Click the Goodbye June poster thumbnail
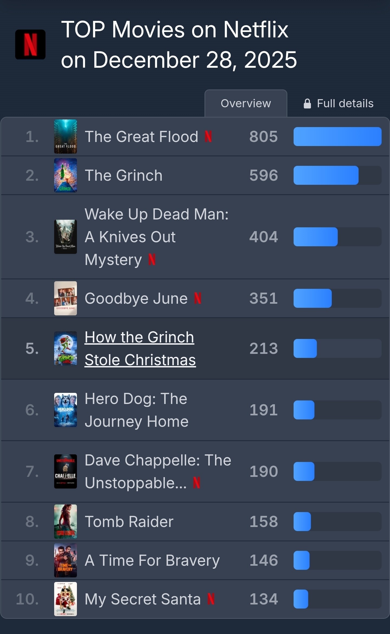The width and height of the screenshot is (390, 634). (66, 298)
